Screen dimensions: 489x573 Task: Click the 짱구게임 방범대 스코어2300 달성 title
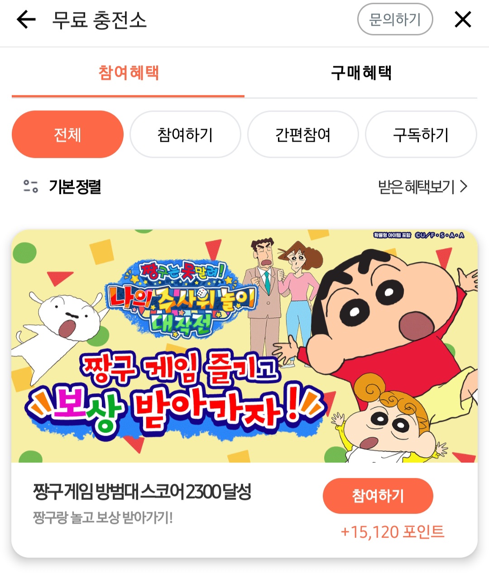click(142, 492)
